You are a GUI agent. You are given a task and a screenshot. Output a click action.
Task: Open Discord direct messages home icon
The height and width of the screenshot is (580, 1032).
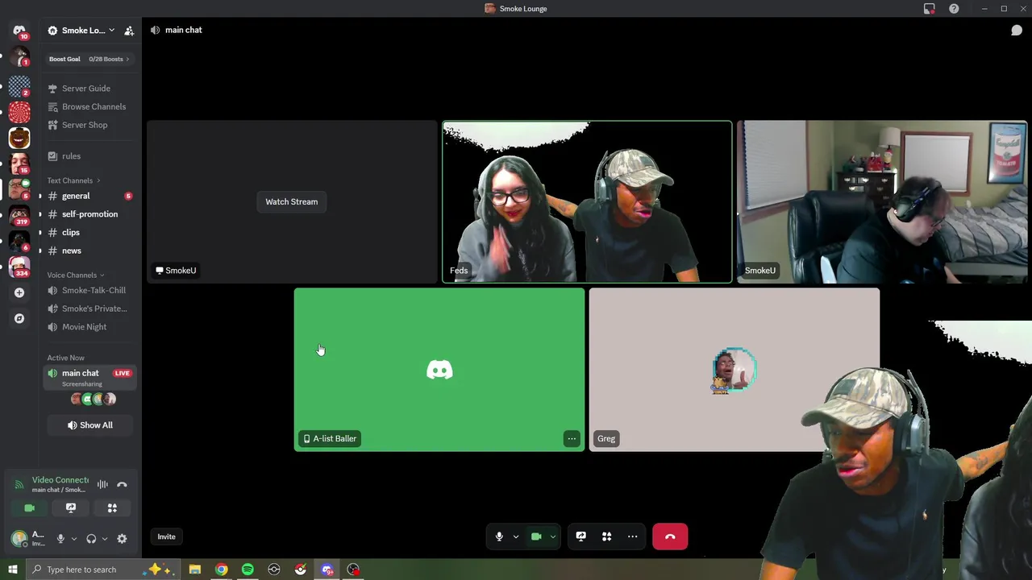point(19,31)
